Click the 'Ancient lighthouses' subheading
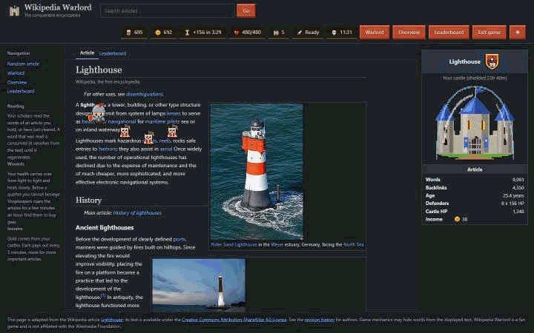 pyautogui.click(x=105, y=228)
